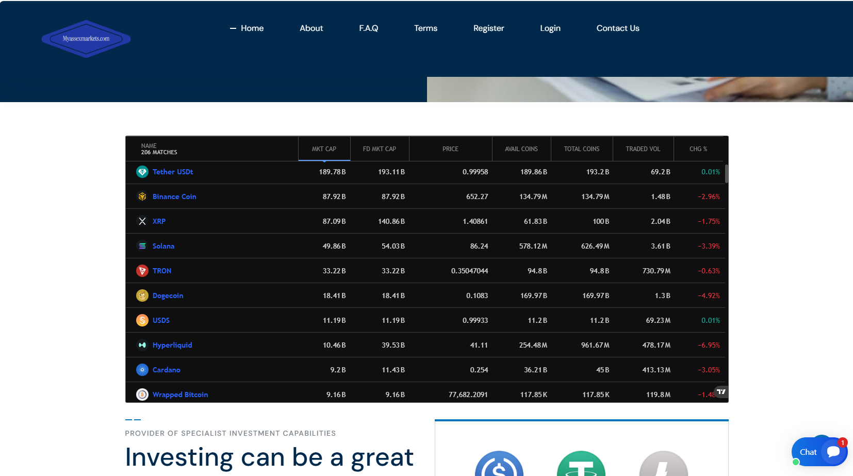Go to the Home menu item
The height and width of the screenshot is (476, 853).
(252, 28)
